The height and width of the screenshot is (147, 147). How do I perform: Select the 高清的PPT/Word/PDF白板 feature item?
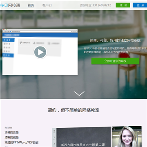[22, 143]
